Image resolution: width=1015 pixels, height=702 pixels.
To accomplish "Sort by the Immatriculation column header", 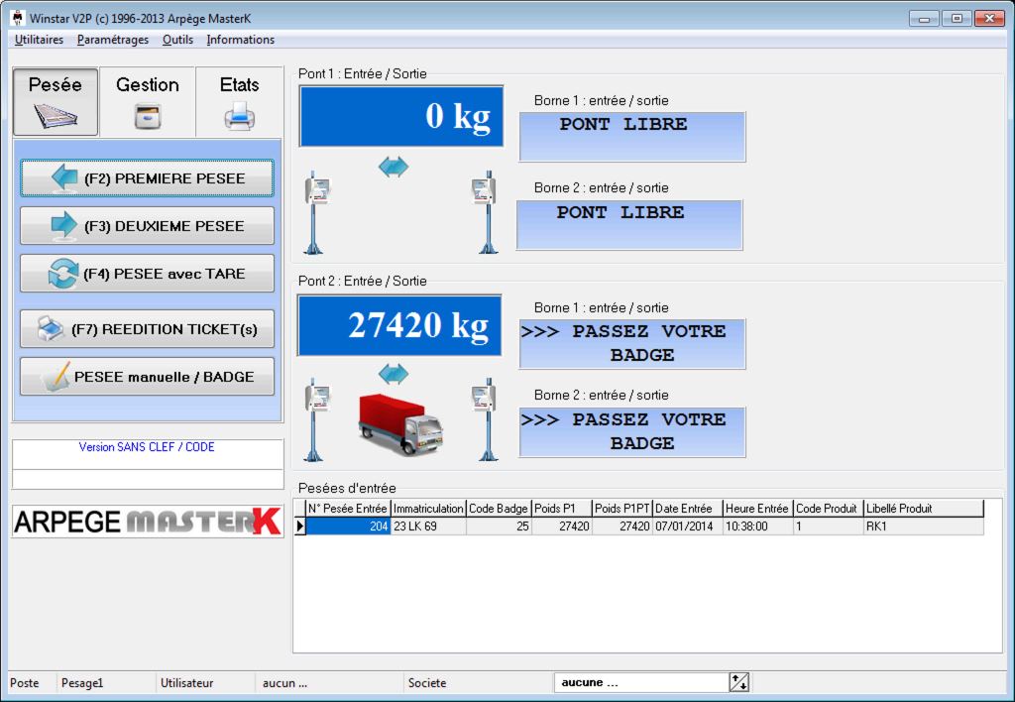I will (x=428, y=509).
